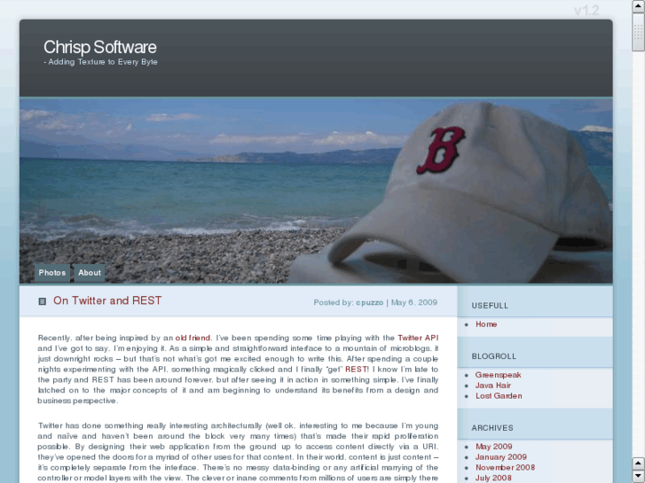Viewport: 645px width, 483px height.
Task: Click the post icon beside On Twitter and REST
Action: pos(42,301)
